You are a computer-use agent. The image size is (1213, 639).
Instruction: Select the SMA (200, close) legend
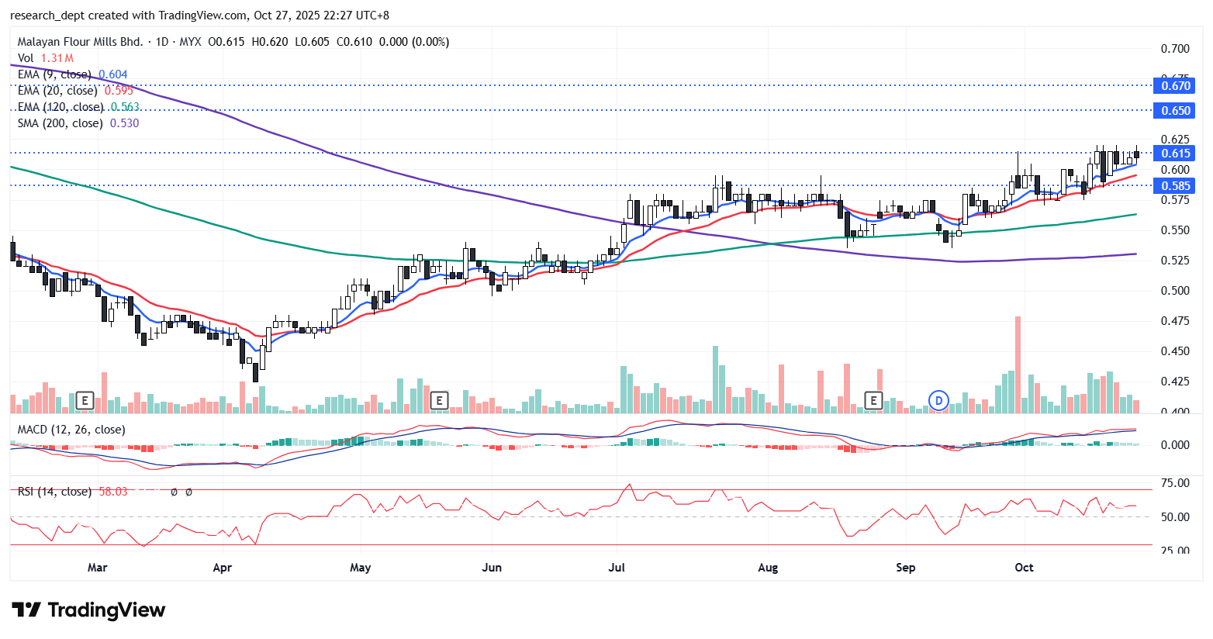(60, 123)
